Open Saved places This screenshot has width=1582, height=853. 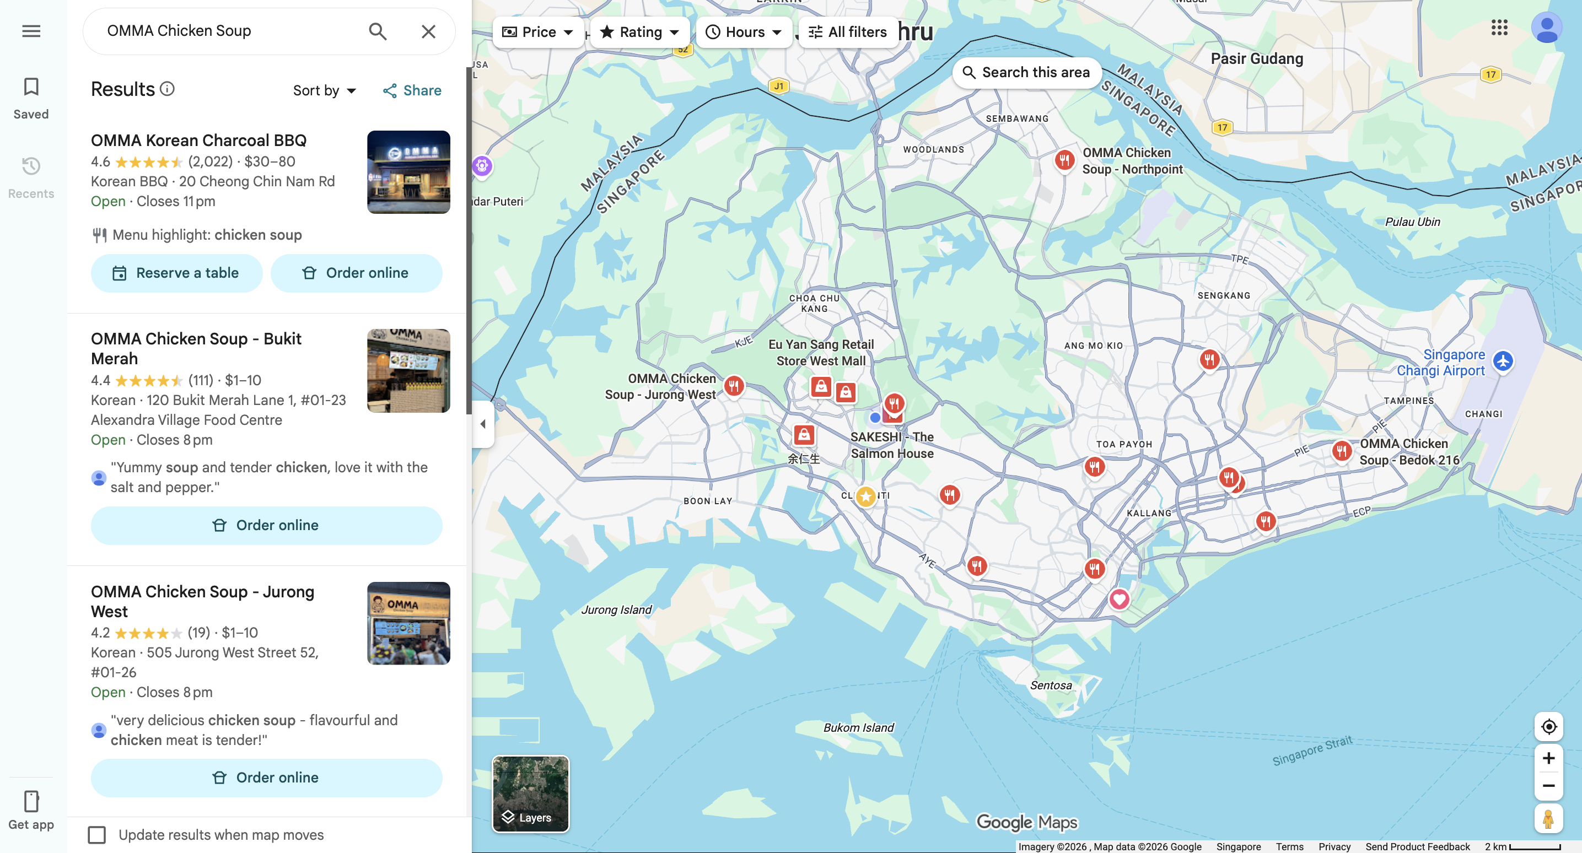click(31, 98)
